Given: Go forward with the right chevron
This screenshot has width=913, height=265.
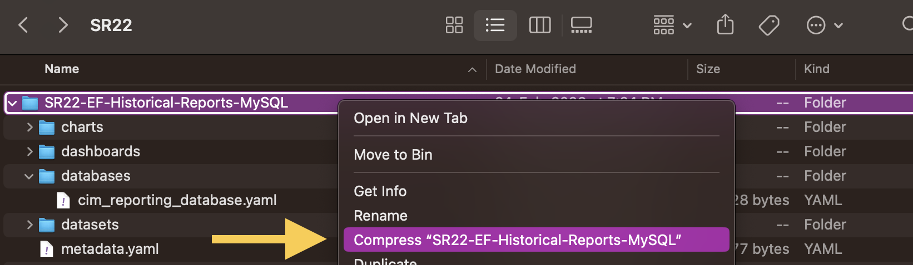Looking at the screenshot, I should (63, 25).
